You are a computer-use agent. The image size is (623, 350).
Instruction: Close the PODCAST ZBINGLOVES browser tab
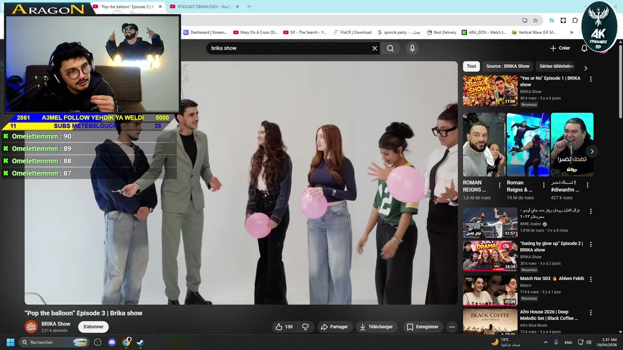[x=237, y=7]
